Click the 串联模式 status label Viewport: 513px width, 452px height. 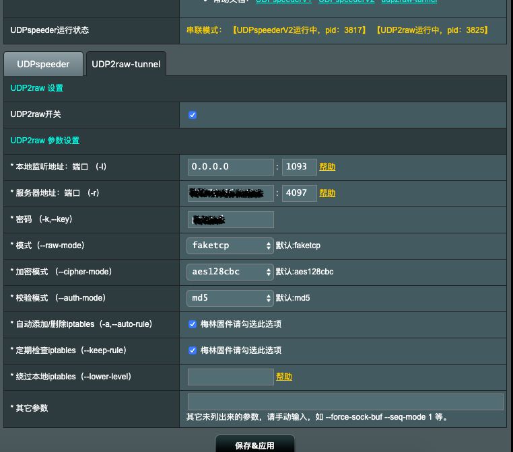point(205,30)
